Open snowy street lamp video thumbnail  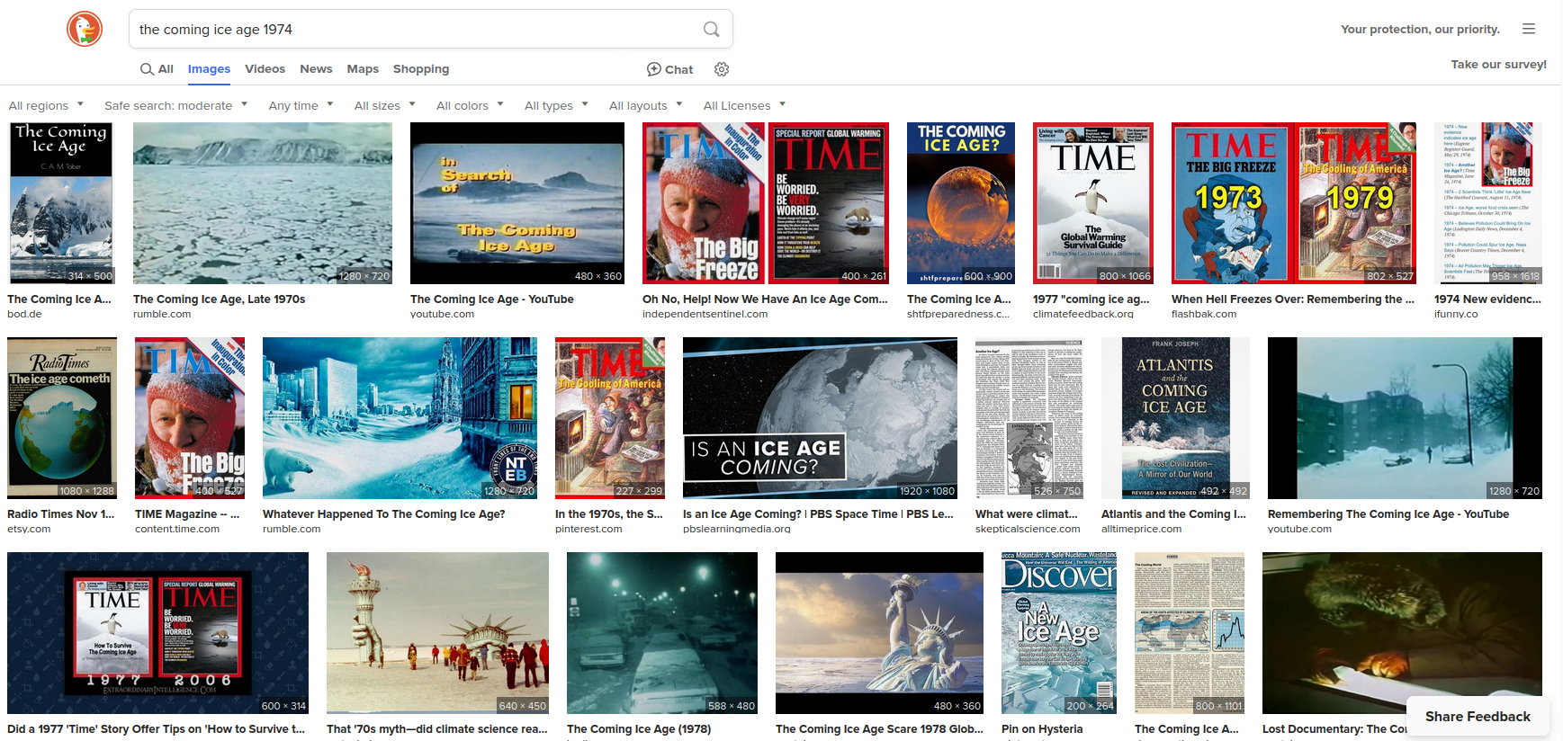(1405, 418)
